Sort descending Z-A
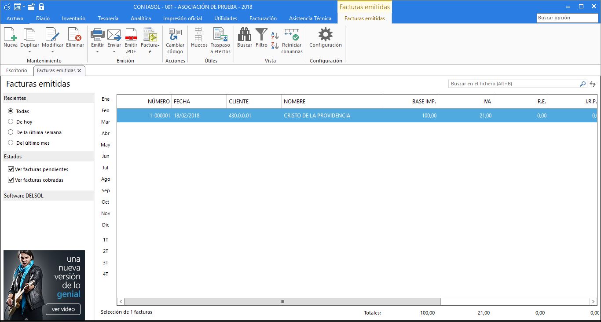Image resolution: width=601 pixels, height=322 pixels. tap(275, 45)
